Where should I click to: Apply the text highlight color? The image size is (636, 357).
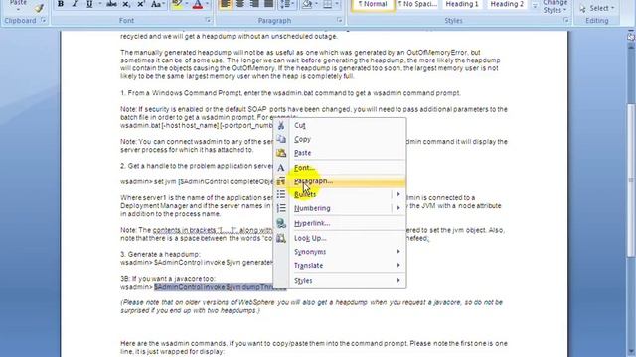(177, 4)
